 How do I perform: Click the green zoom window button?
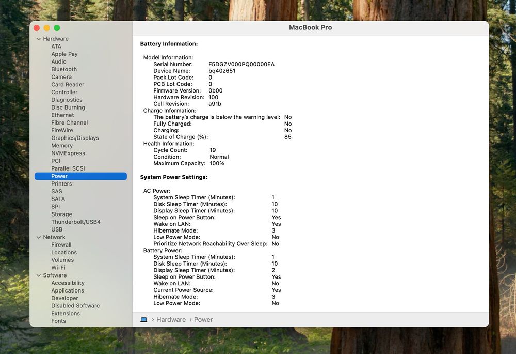pyautogui.click(x=57, y=28)
